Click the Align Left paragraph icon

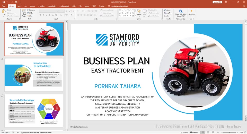[78, 15]
